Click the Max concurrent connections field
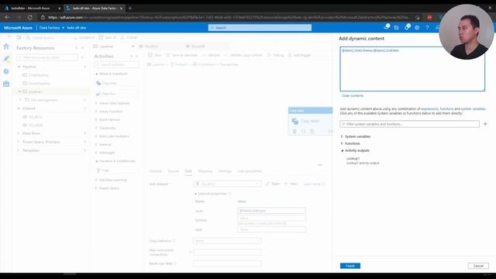 coord(227,252)
